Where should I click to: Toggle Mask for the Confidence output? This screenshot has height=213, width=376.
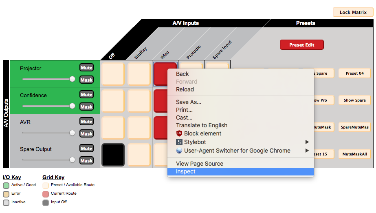(86, 107)
